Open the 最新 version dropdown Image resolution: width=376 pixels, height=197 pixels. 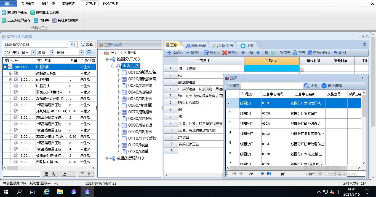[52, 53]
